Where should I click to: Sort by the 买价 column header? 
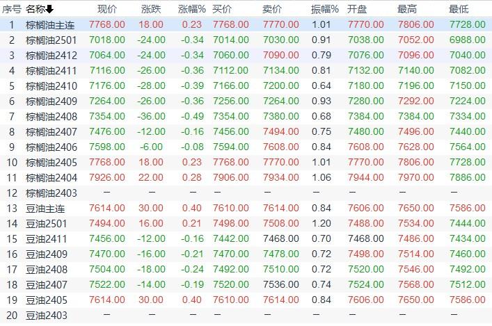click(x=222, y=9)
